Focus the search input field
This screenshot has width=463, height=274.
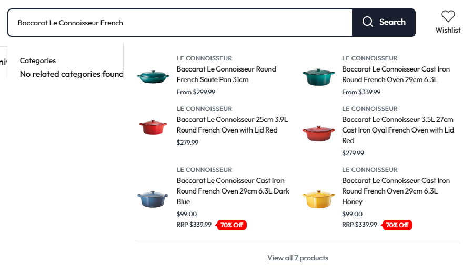(x=180, y=23)
